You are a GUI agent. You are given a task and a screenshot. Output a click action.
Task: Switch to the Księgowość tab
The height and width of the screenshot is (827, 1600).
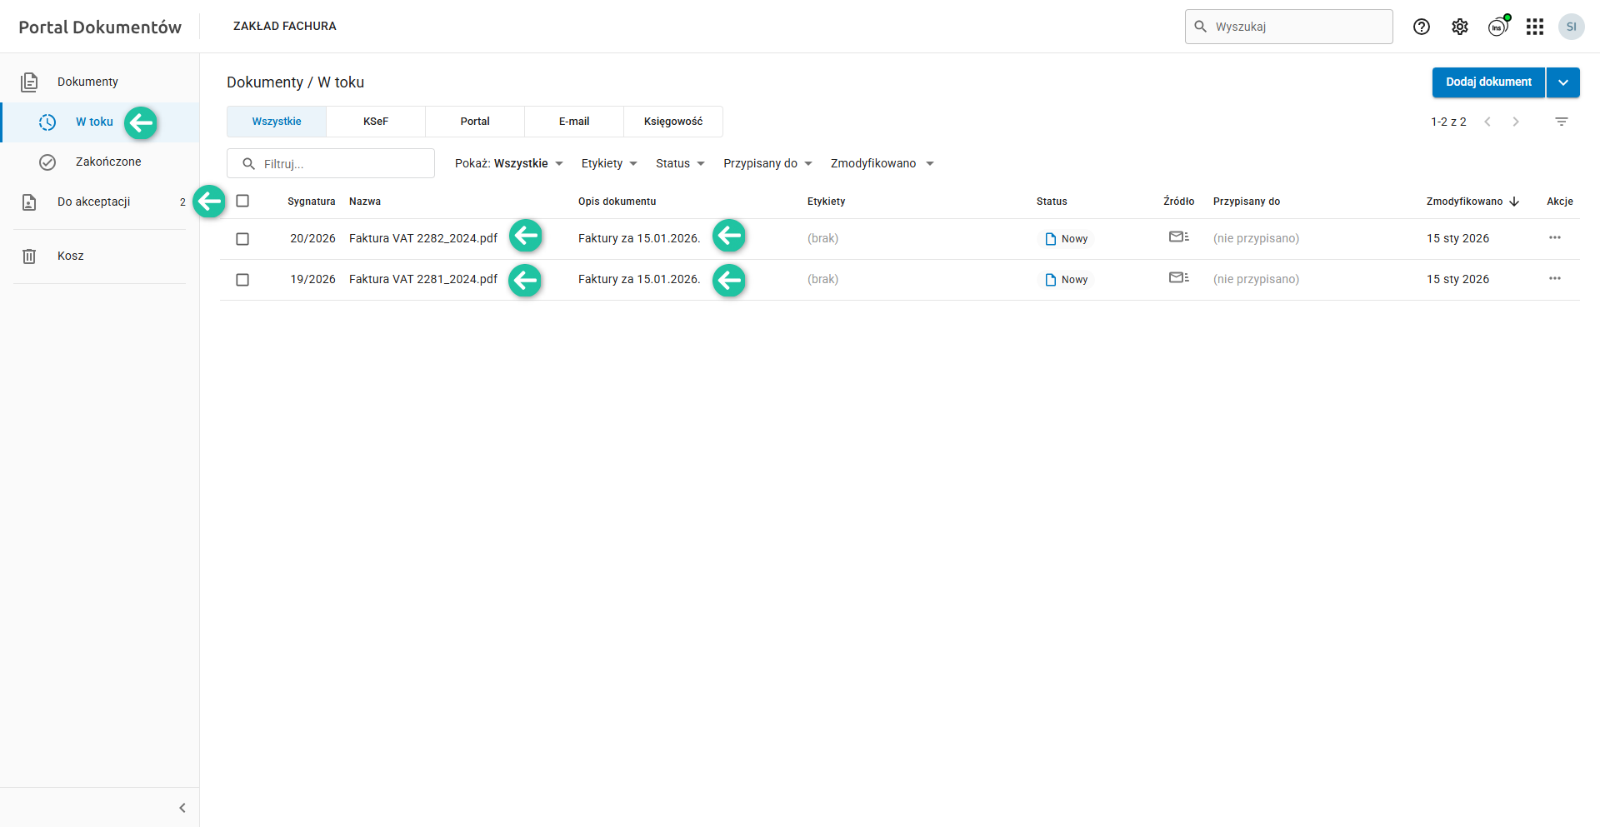pos(673,122)
